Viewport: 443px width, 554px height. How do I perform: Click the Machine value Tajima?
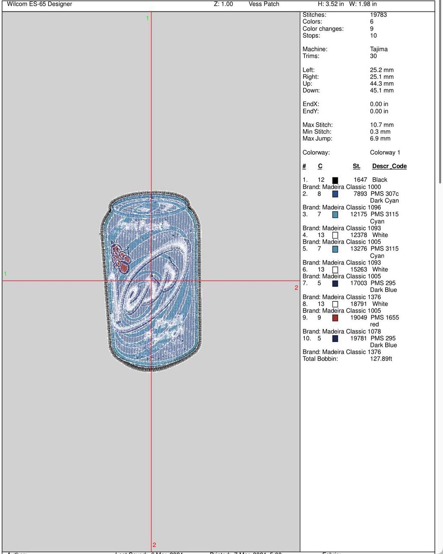click(x=378, y=49)
